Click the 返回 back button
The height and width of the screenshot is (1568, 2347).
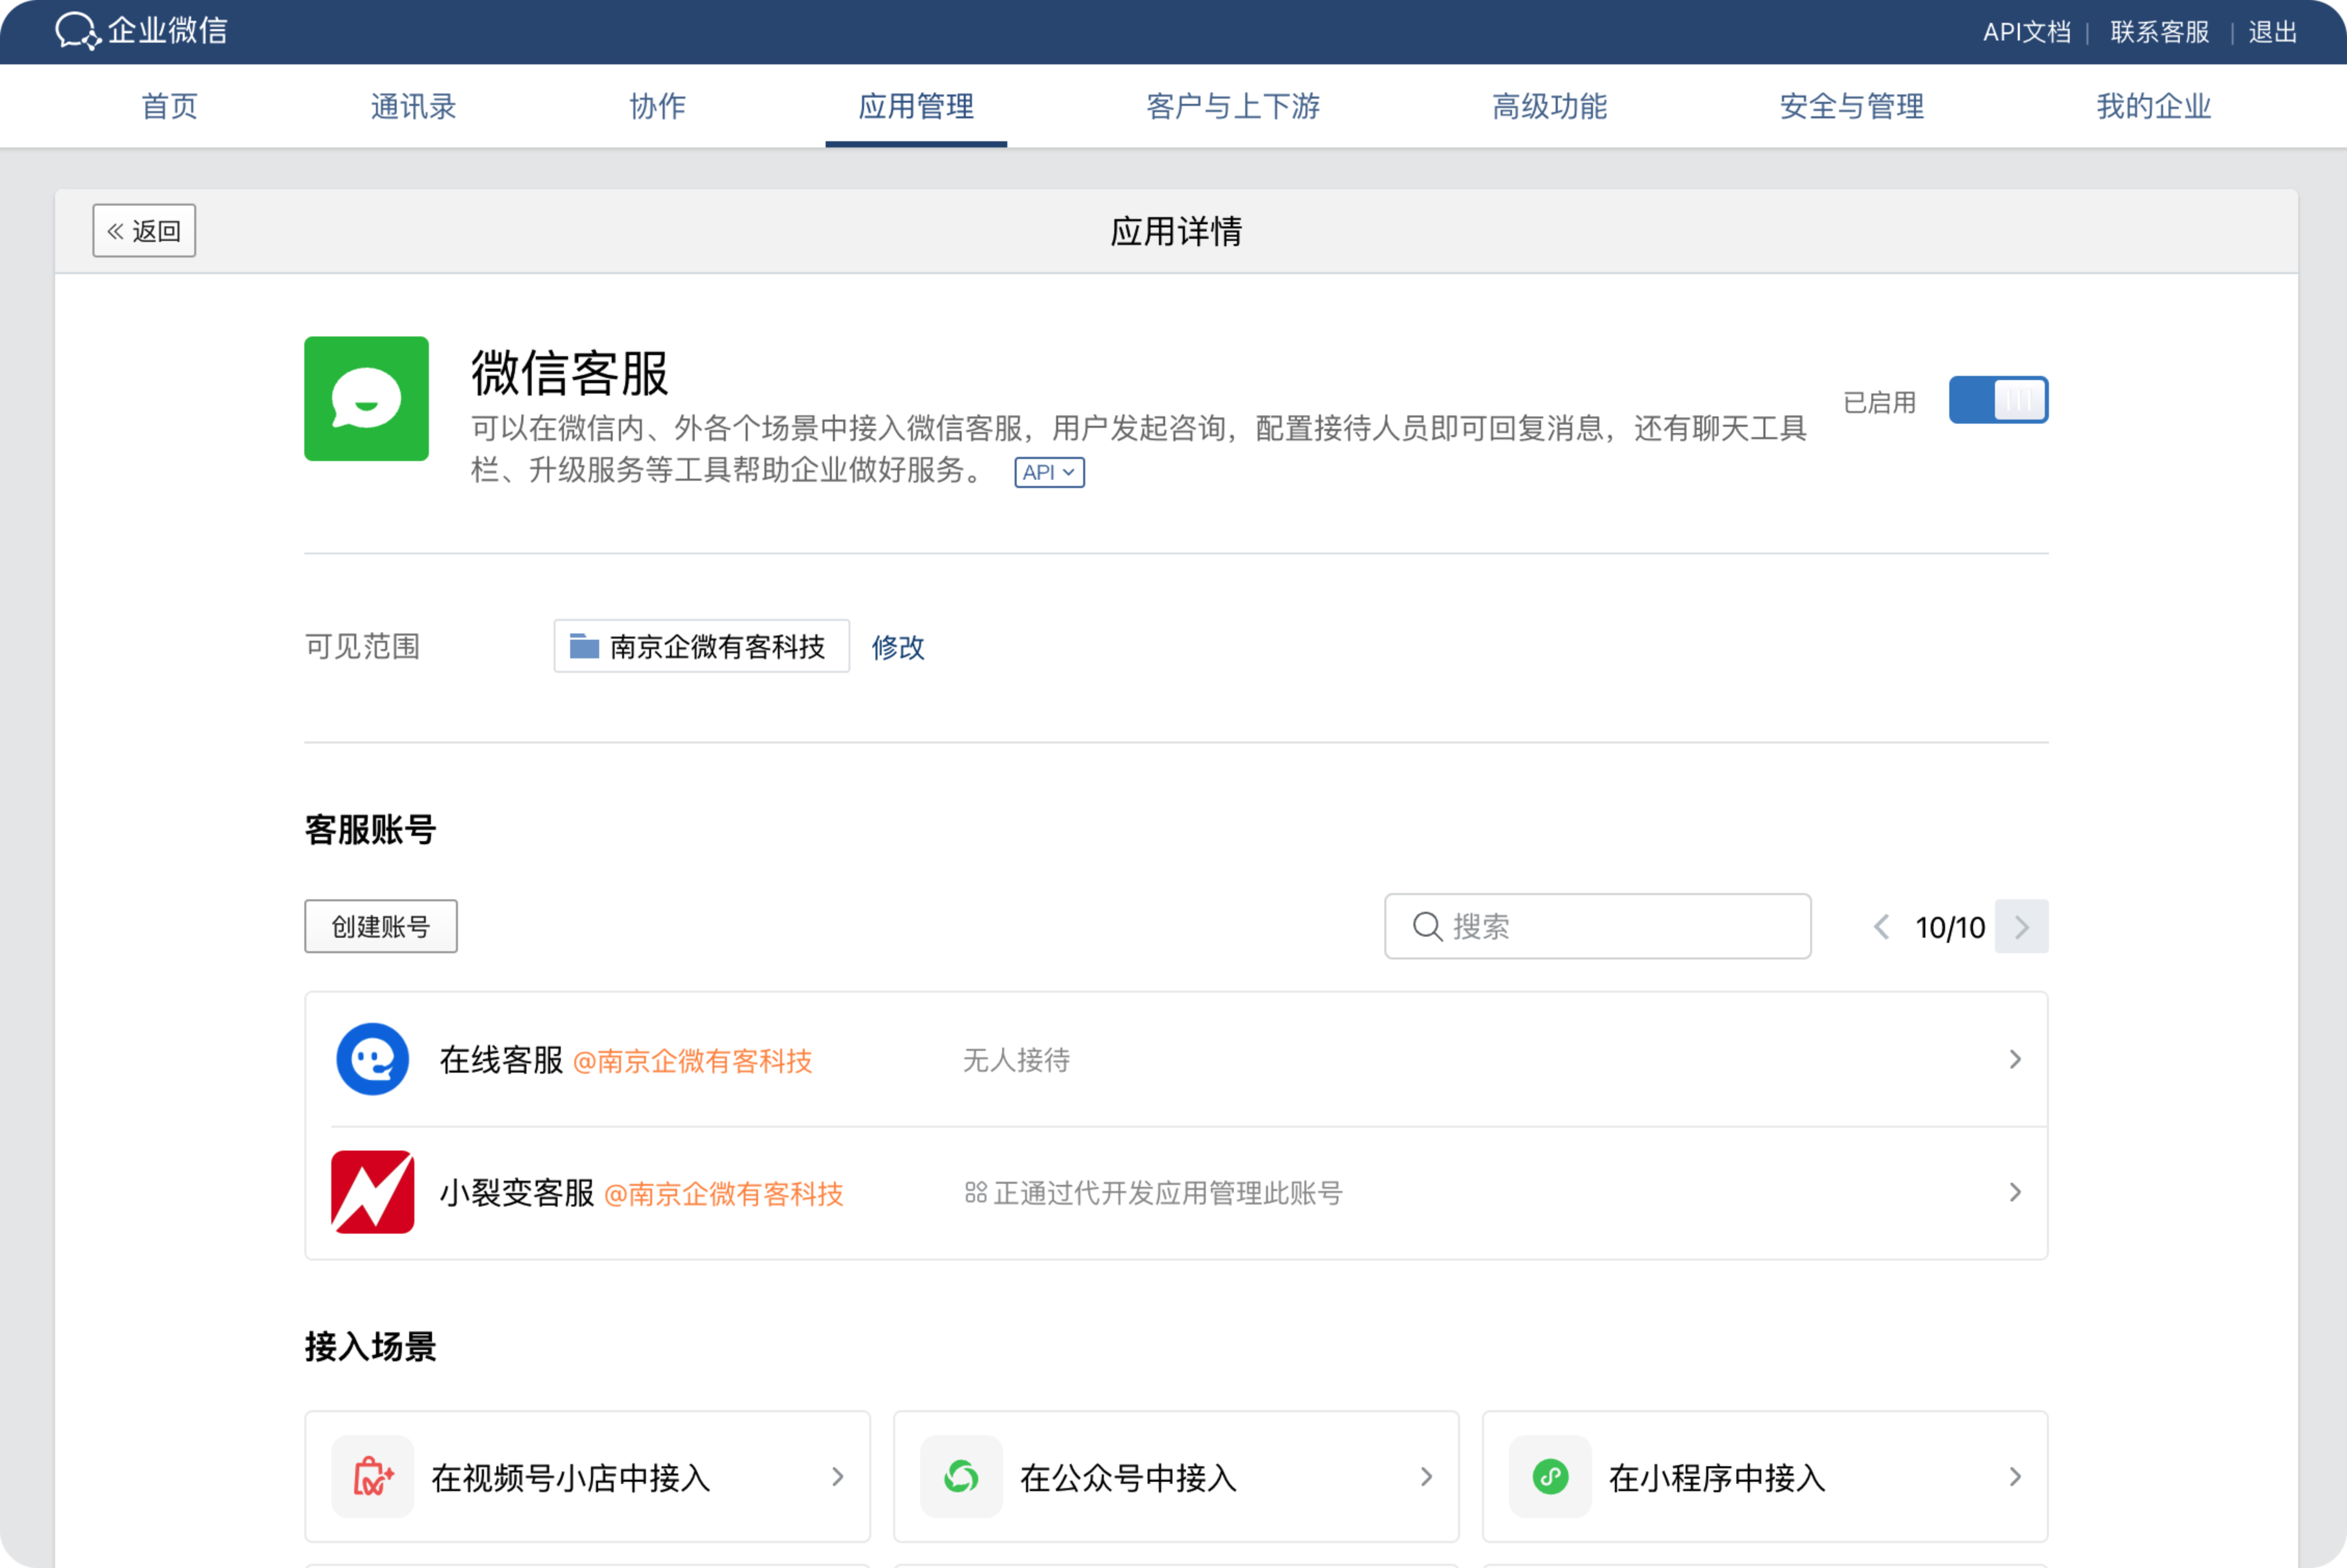[x=144, y=231]
